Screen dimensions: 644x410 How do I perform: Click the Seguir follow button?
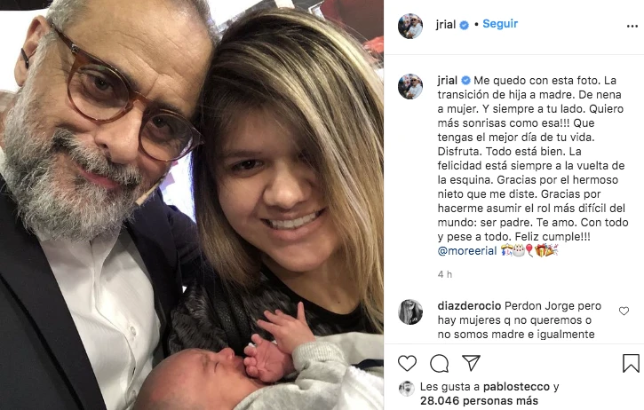(x=500, y=24)
